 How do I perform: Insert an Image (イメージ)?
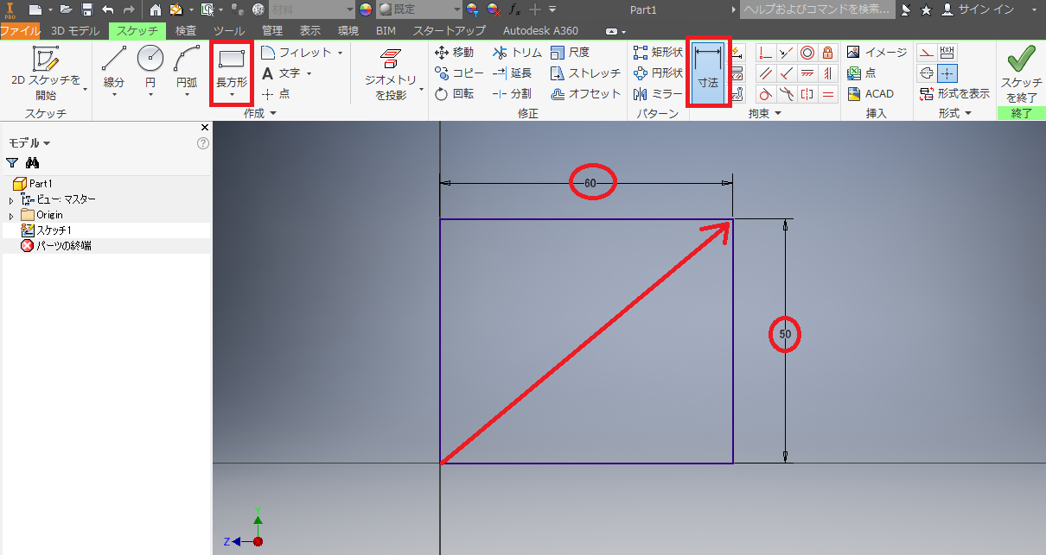[x=877, y=53]
